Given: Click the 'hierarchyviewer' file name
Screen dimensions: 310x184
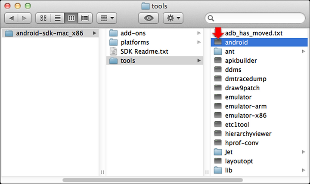Looking at the screenshot, I should coord(248,134).
